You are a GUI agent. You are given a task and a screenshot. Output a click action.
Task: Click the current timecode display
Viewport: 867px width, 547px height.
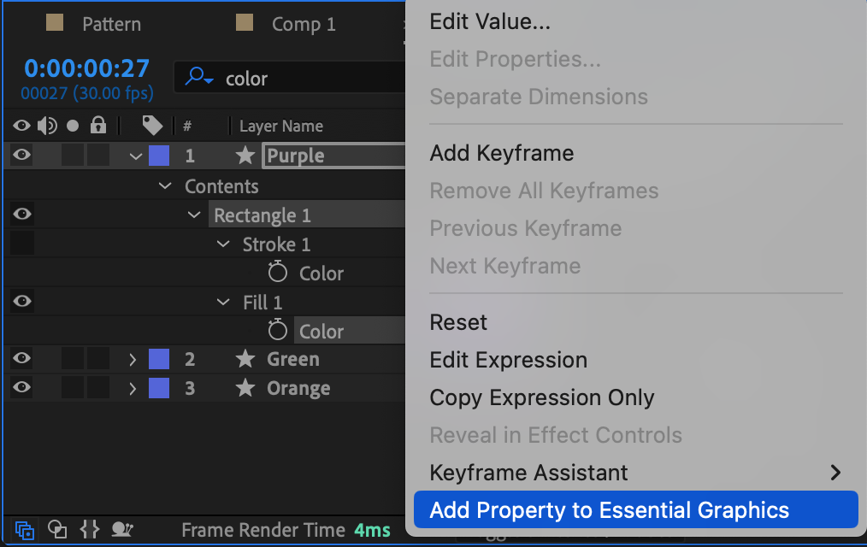click(x=86, y=68)
